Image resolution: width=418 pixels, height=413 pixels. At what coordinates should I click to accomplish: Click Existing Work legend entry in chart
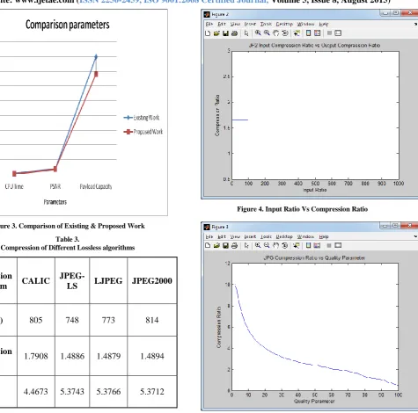point(142,118)
